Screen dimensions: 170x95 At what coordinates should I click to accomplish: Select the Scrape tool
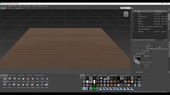pos(10,85)
